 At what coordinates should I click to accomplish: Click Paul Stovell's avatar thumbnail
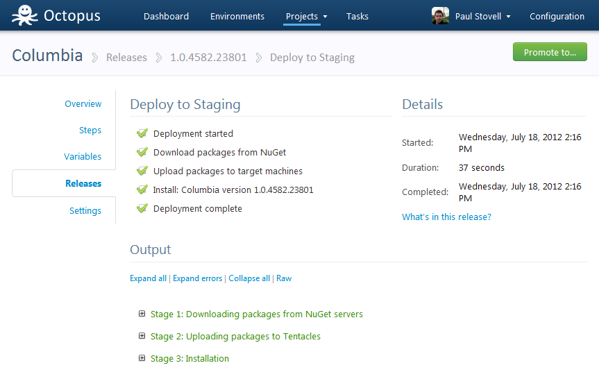[440, 16]
